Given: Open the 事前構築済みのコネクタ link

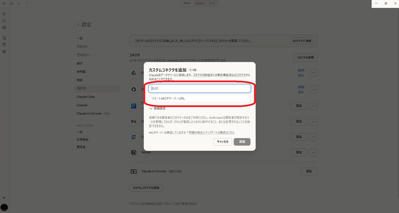Looking at the screenshot, I should (x=232, y=75).
